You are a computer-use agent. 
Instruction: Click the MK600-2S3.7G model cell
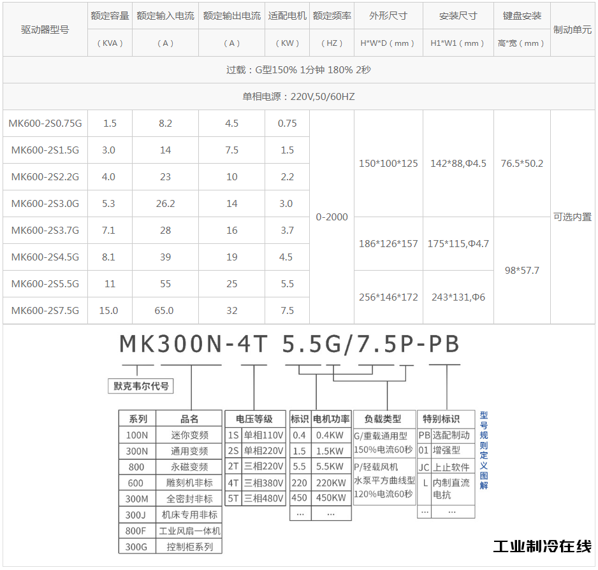pyautogui.click(x=45, y=231)
